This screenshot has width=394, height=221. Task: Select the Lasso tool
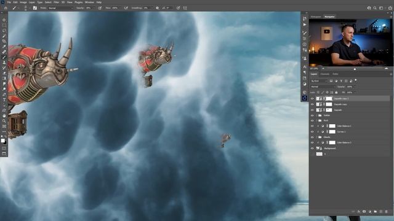(x=4, y=31)
